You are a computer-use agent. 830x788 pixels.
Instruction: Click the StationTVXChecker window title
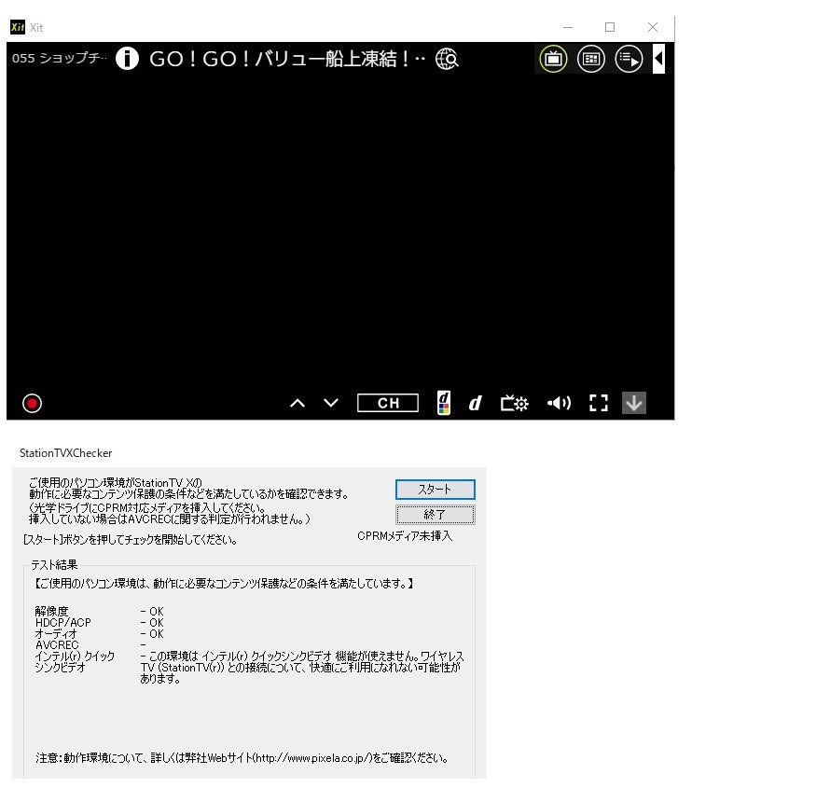tap(65, 453)
